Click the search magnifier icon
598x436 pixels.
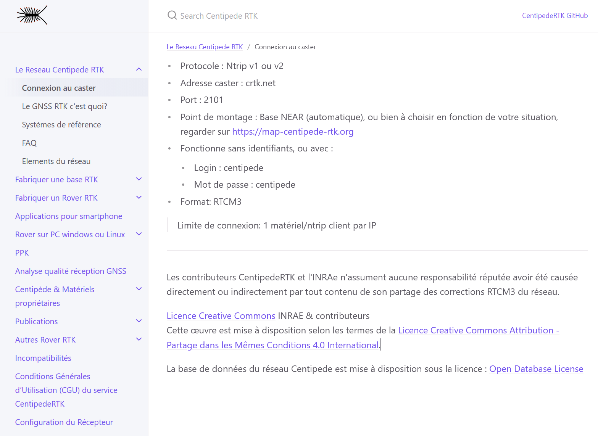click(172, 15)
